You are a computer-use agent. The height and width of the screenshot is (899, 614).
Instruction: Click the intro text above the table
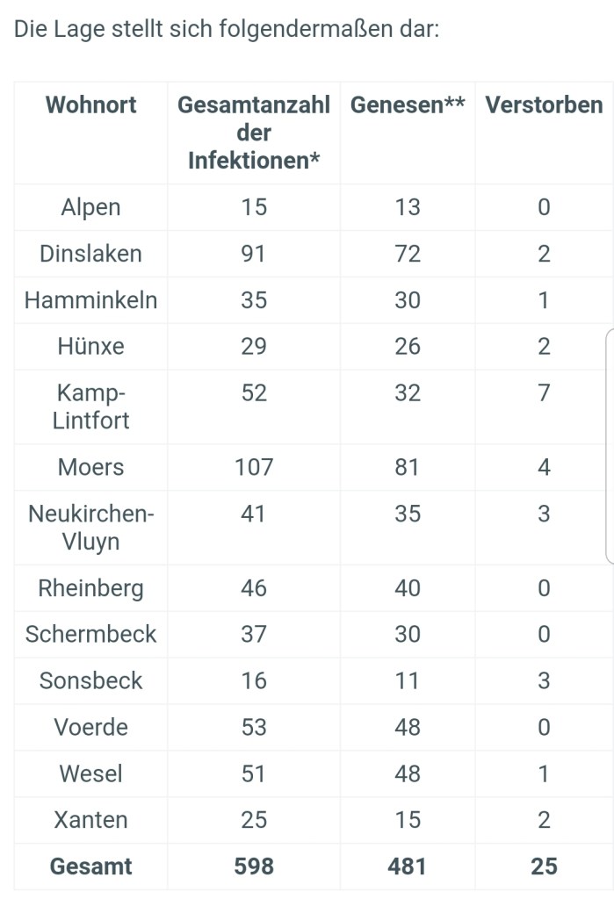(227, 29)
